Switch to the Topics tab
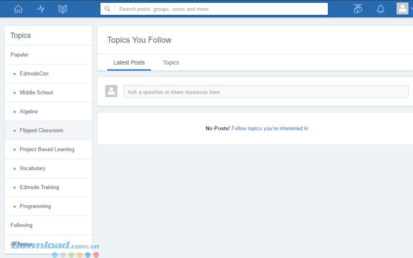This screenshot has height=258, width=413. [171, 63]
